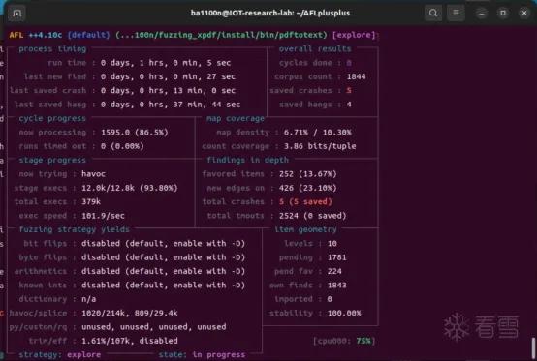Click the run time value 1 hrs 5 sec
The image size is (537, 361).
click(x=166, y=63)
